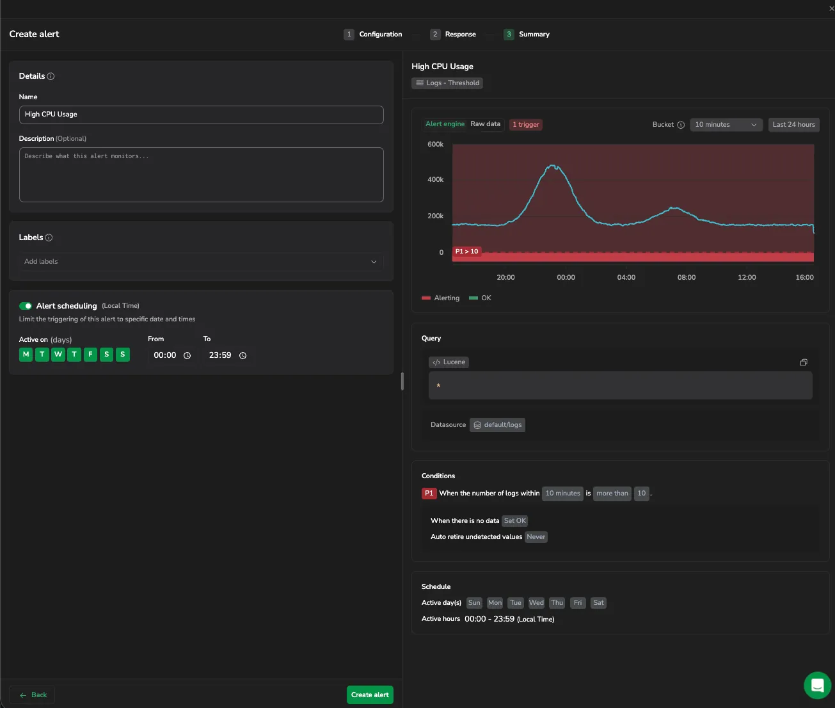Screen dimensions: 835x708
Task: Go to the Configuration step
Action: click(x=373, y=35)
